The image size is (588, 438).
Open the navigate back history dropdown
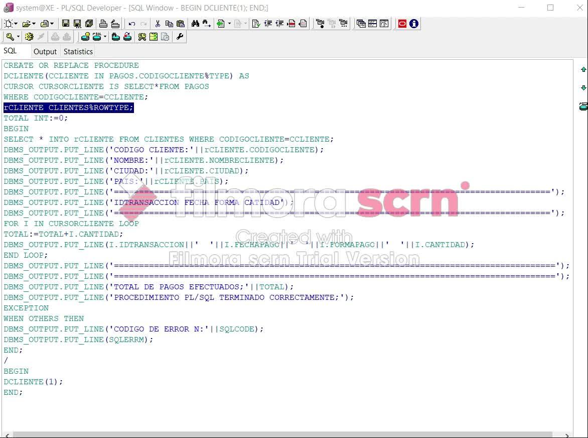[x=229, y=24]
